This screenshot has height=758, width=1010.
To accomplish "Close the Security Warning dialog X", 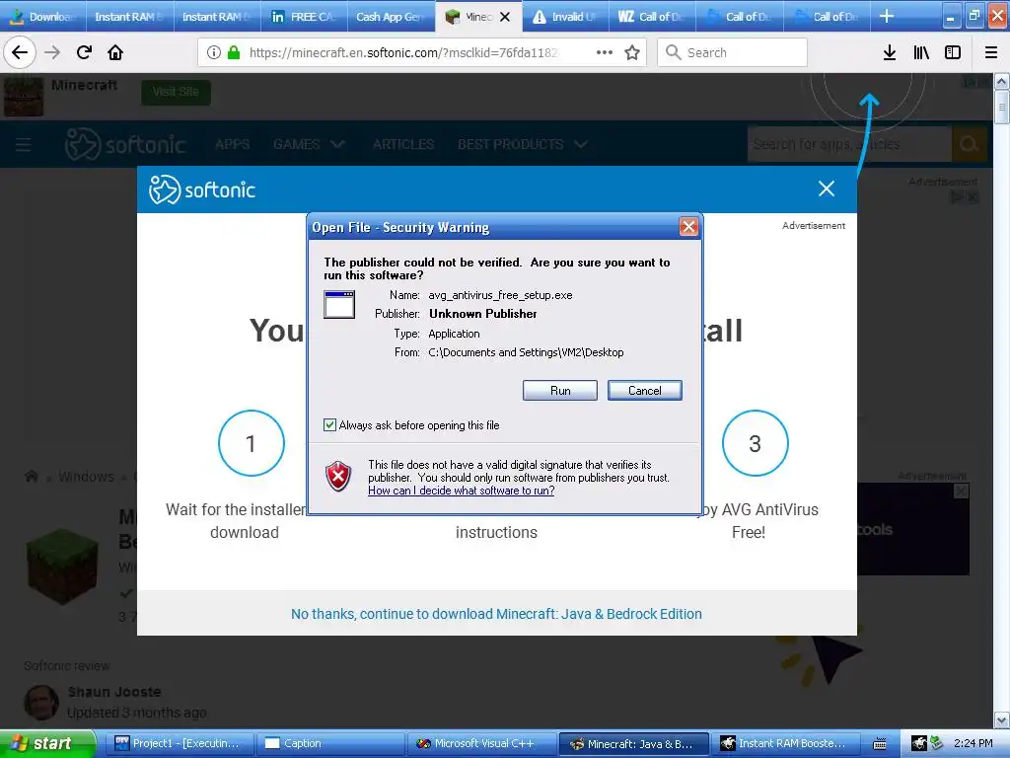I will (688, 226).
